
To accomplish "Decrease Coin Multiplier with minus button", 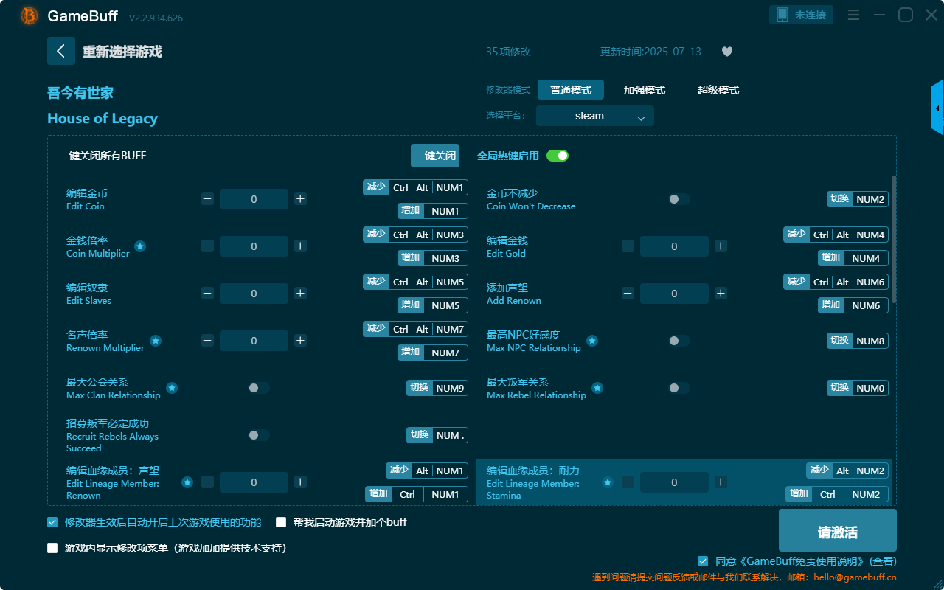I will pyautogui.click(x=207, y=246).
